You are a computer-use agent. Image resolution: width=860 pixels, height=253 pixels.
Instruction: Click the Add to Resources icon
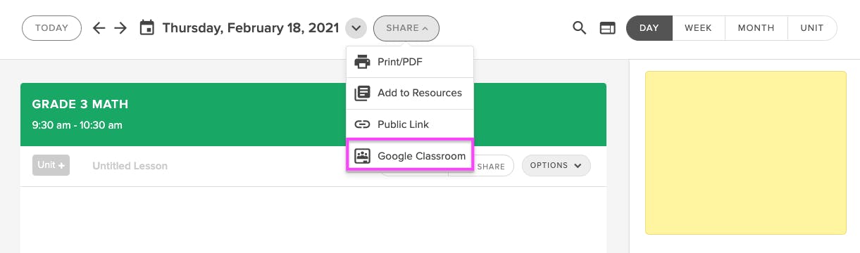[362, 93]
